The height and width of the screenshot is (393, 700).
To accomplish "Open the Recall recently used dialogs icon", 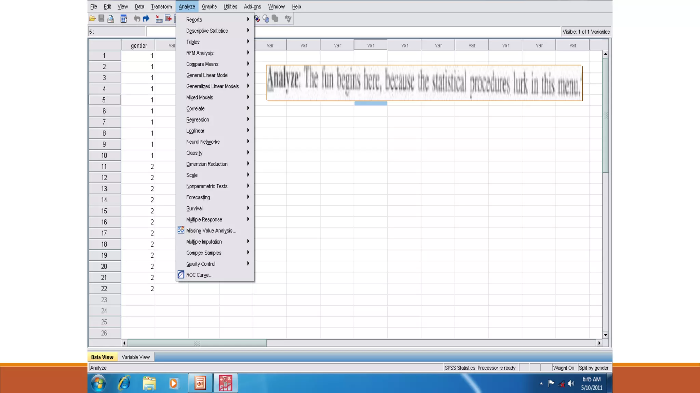I will (124, 19).
